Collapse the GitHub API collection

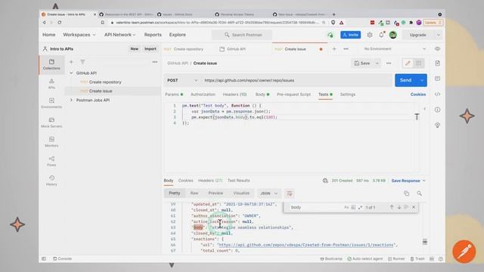tap(71, 73)
